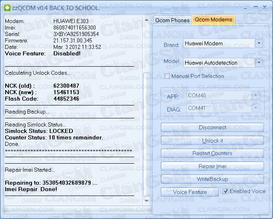Click the Simlock Status: LOCKED line
This screenshot has width=273, height=219.
(39, 131)
